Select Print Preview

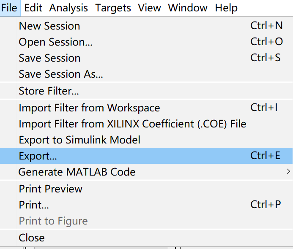click(x=51, y=189)
